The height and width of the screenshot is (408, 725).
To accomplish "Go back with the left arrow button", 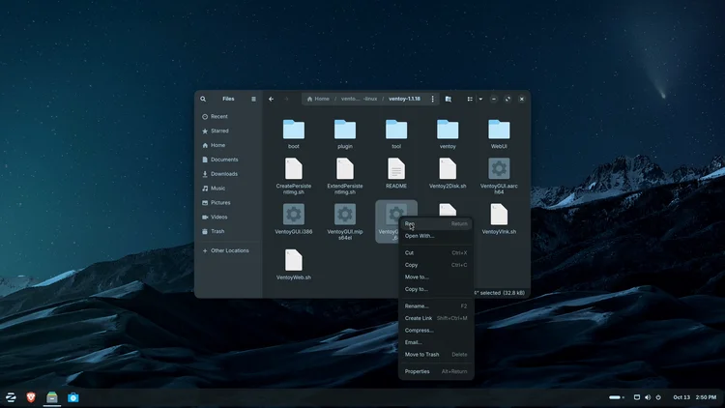I will (272, 99).
